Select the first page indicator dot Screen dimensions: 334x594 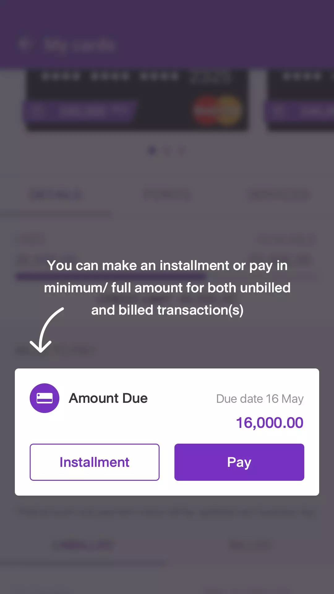(x=152, y=151)
